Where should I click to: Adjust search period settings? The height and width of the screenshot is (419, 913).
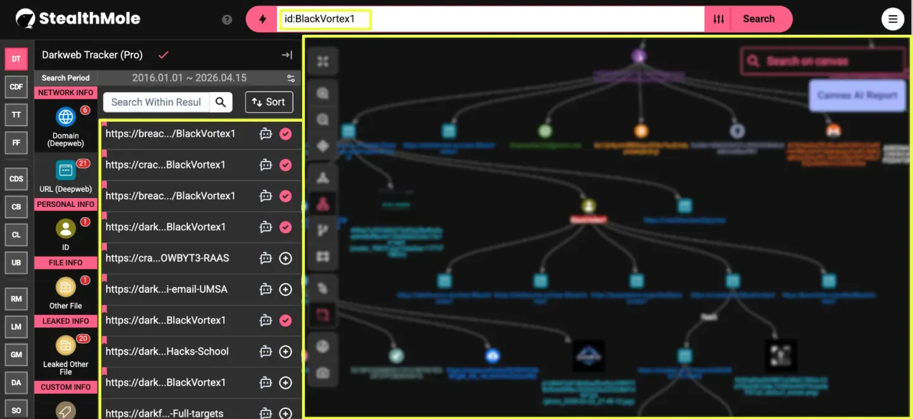[291, 78]
